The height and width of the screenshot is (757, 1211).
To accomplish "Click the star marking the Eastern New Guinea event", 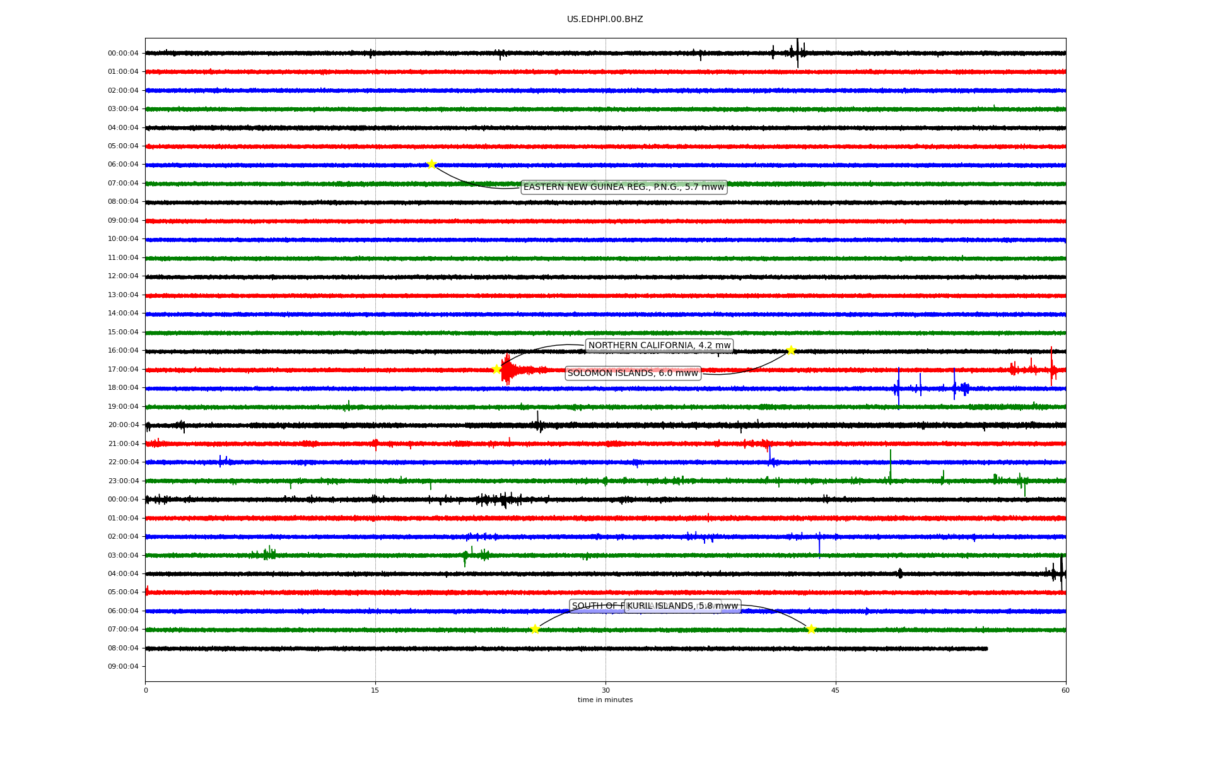I will 431,165.
